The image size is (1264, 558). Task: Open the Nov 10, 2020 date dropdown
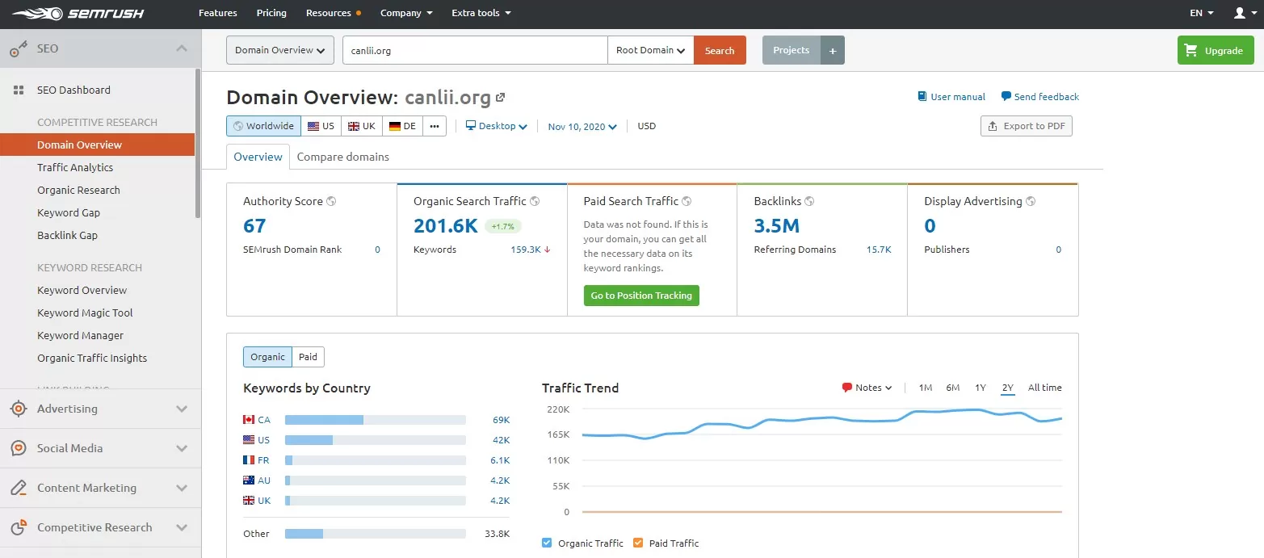[x=582, y=127]
